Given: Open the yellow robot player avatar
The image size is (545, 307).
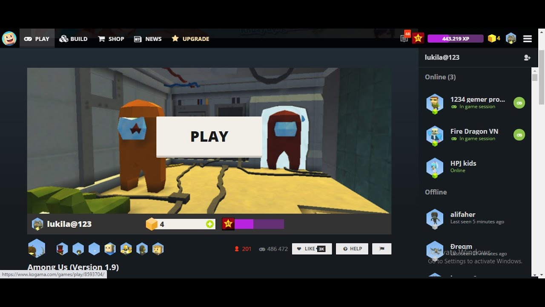Looking at the screenshot, I should tap(126, 249).
